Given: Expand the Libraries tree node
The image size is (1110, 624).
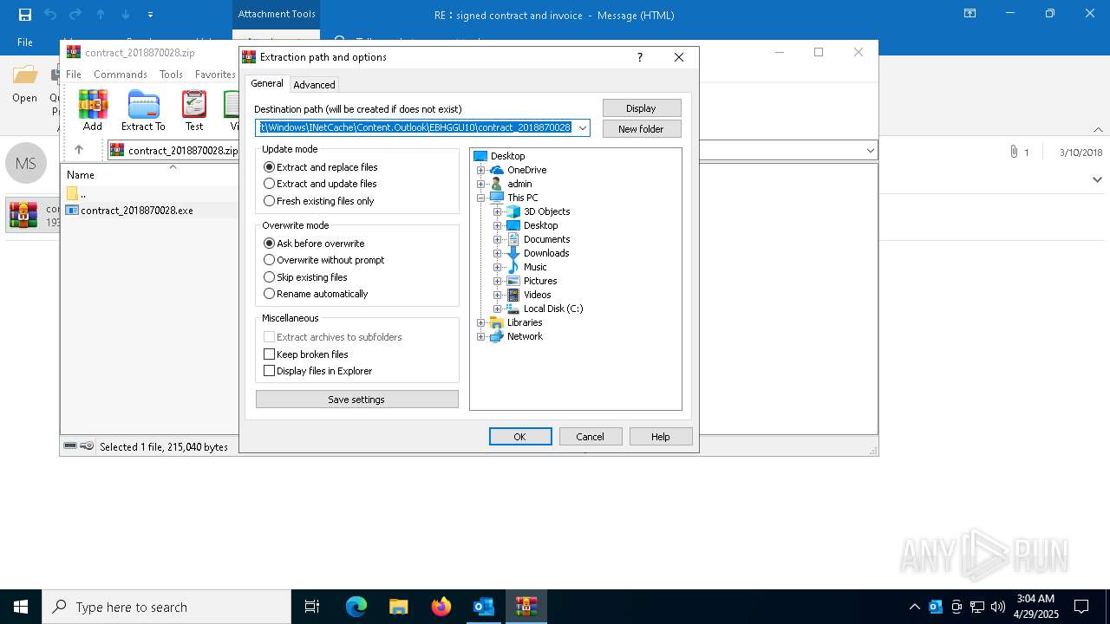Looking at the screenshot, I should click(x=480, y=322).
